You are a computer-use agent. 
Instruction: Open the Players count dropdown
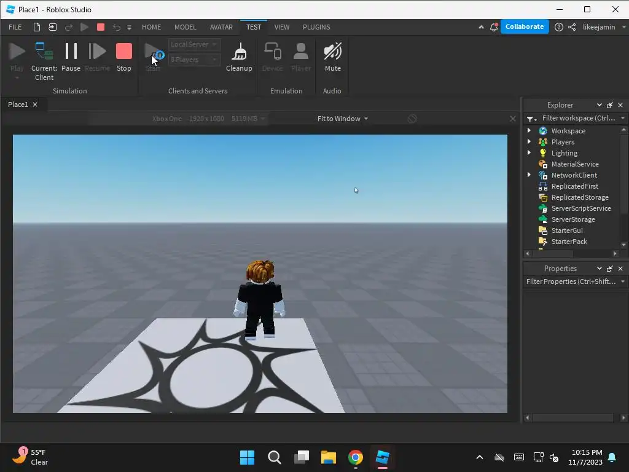(x=193, y=60)
